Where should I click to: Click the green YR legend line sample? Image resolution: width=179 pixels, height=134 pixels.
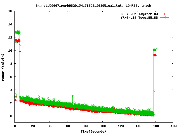164,17
